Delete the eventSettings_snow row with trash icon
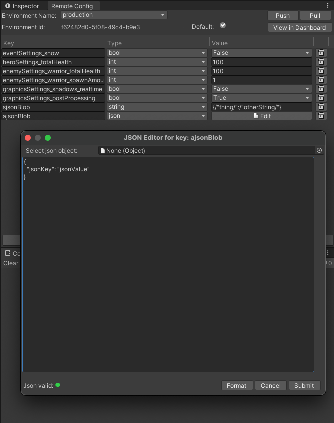Image resolution: width=334 pixels, height=423 pixels. [321, 53]
